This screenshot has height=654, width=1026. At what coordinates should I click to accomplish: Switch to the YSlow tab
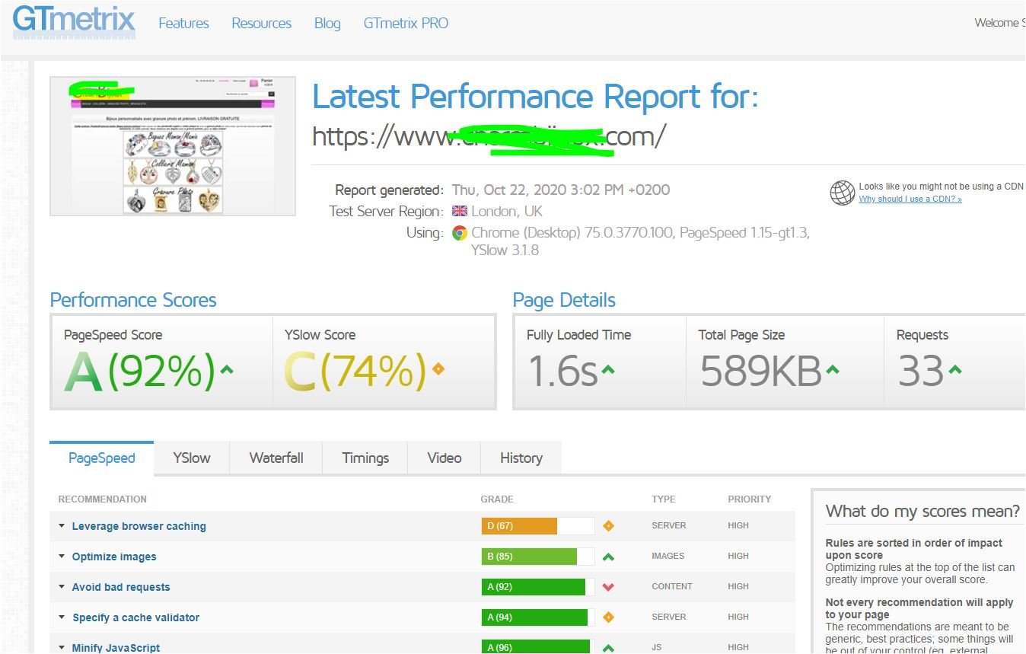192,458
